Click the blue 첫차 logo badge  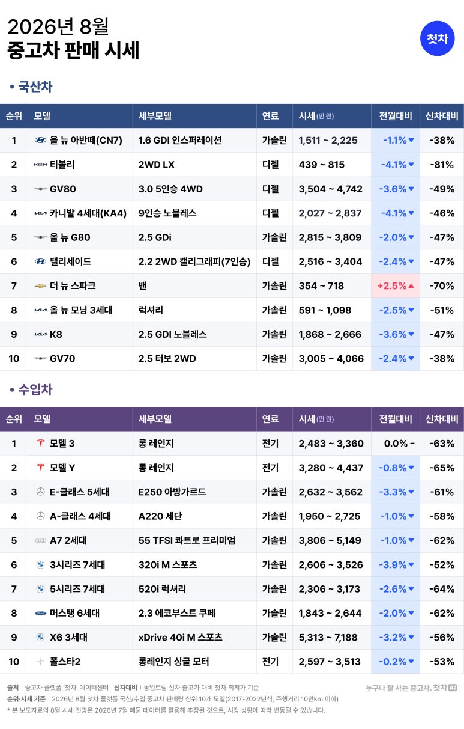click(437, 38)
